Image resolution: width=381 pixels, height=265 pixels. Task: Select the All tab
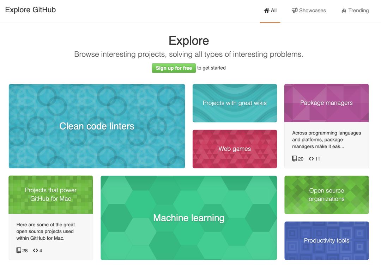[x=270, y=11]
